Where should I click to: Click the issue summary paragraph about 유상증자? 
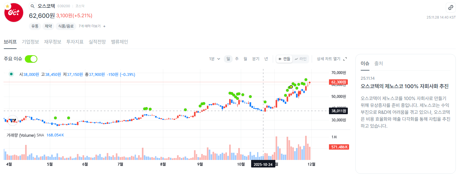click(x=406, y=112)
